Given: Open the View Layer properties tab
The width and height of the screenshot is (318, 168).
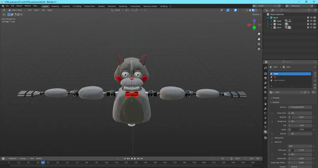Looking at the screenshot, I should click(265, 83).
